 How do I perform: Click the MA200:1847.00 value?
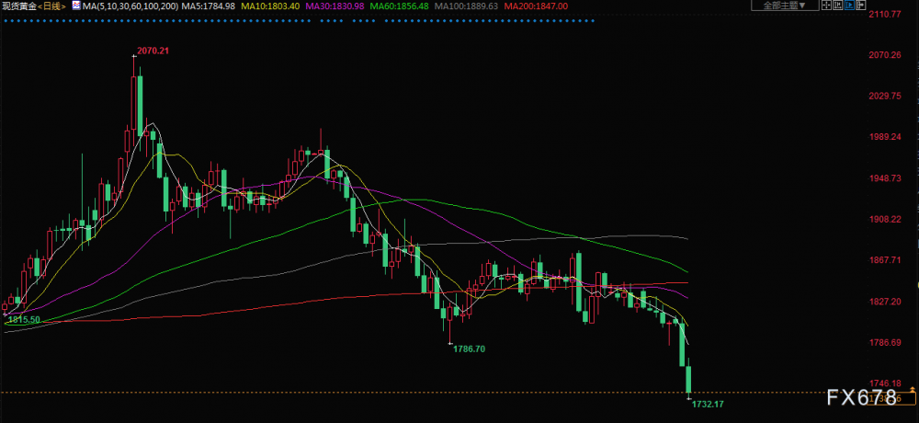[x=537, y=6]
